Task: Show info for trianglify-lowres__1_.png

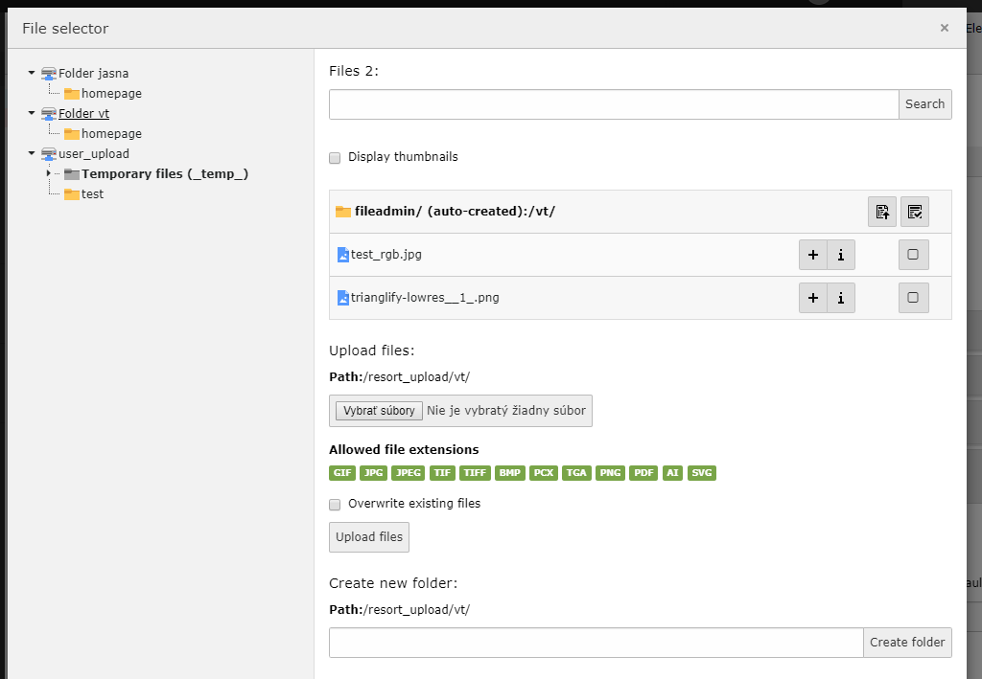Action: pyautogui.click(x=841, y=298)
